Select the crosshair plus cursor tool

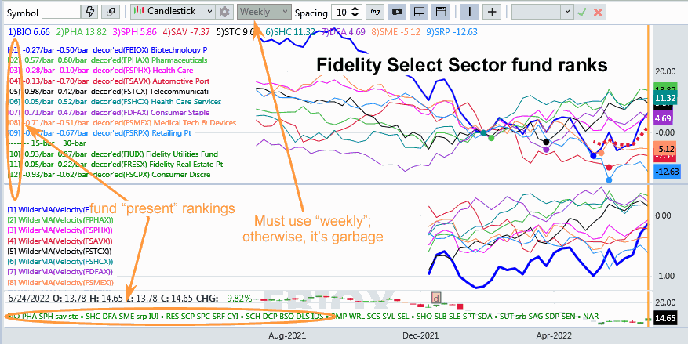(x=492, y=12)
